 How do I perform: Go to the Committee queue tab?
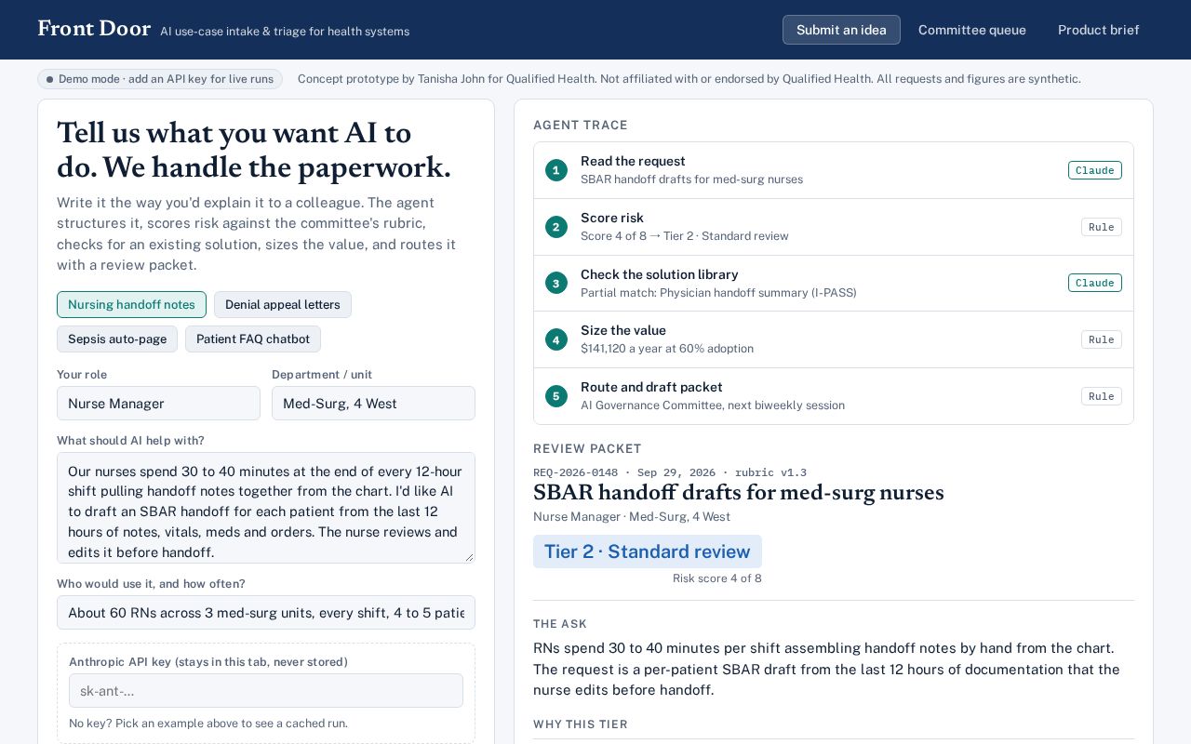pos(972,30)
